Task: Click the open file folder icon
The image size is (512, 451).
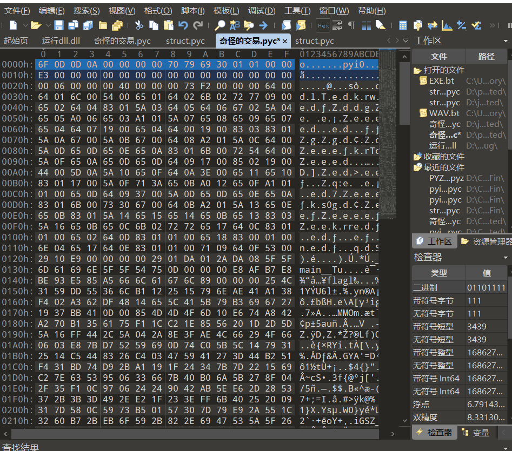Action: click(x=36, y=25)
